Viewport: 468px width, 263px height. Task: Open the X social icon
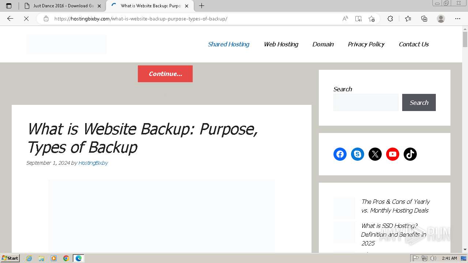[375, 154]
